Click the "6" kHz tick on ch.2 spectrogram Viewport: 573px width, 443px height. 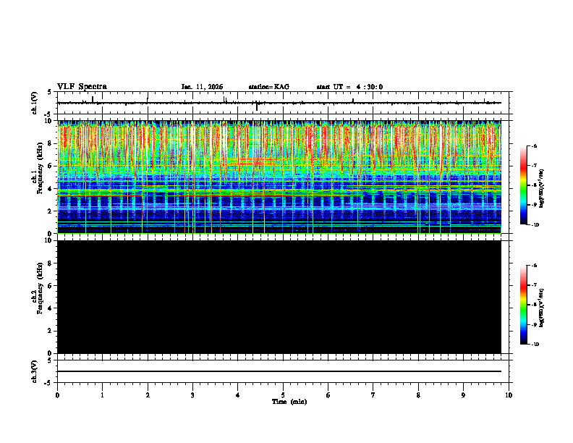50,286
